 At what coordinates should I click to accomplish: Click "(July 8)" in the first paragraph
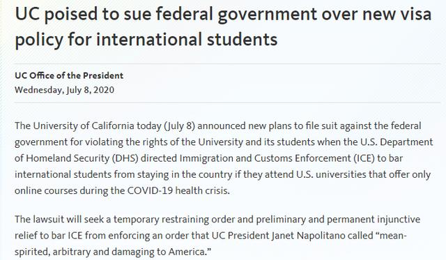pyautogui.click(x=180, y=125)
